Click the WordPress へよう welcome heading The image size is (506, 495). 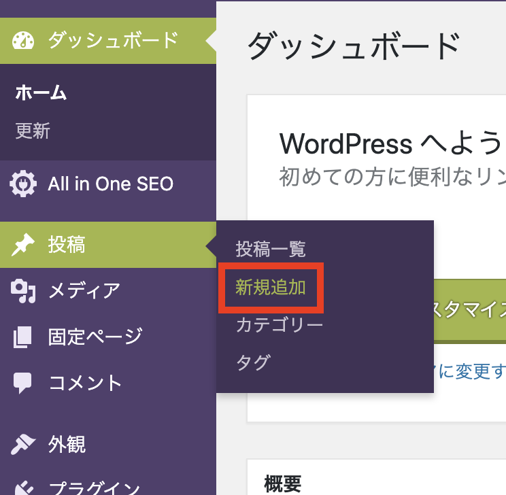(x=390, y=143)
